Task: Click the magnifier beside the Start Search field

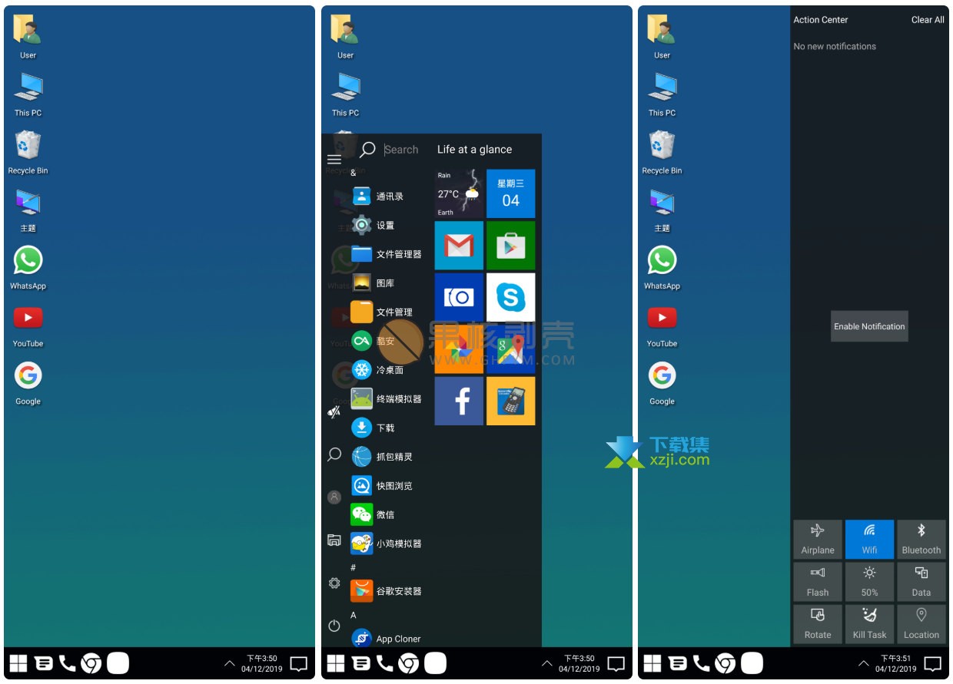Action: 367,150
